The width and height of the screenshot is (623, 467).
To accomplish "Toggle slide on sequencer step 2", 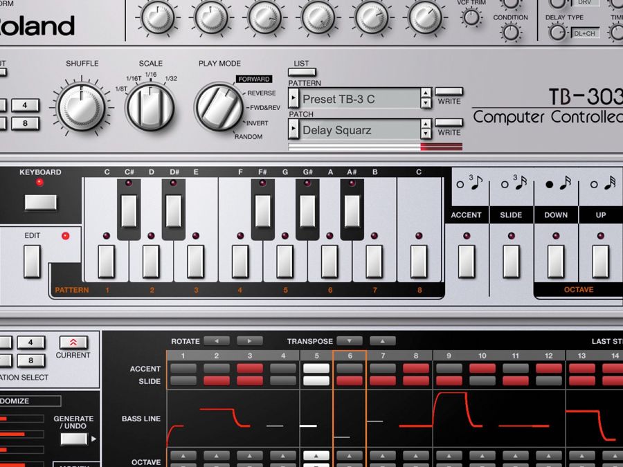I will [x=217, y=381].
